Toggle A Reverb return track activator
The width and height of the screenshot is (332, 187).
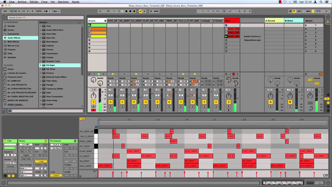click(271, 102)
